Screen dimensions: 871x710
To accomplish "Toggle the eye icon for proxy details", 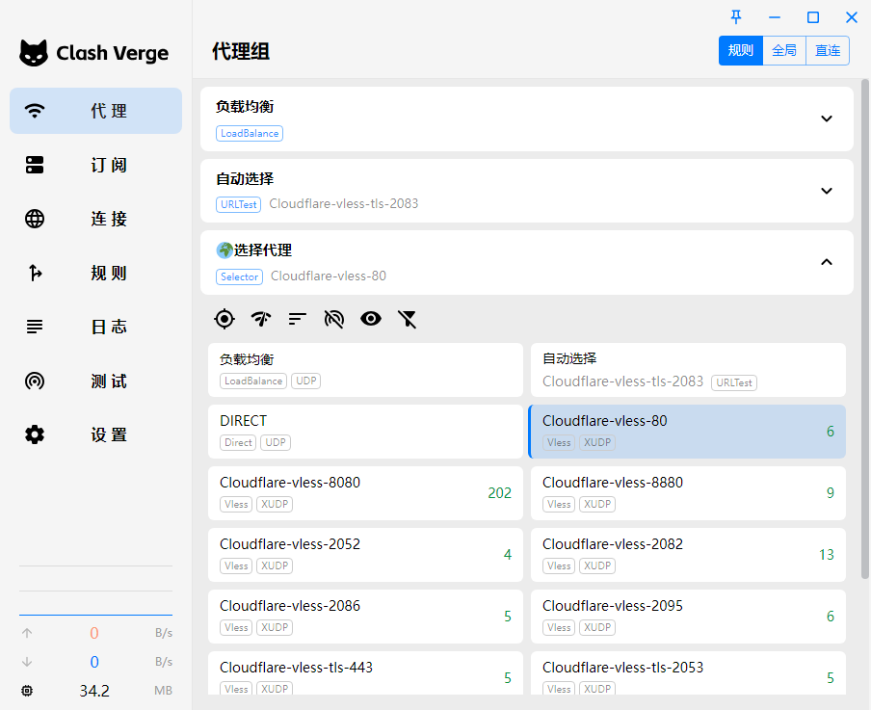I will coord(371,319).
